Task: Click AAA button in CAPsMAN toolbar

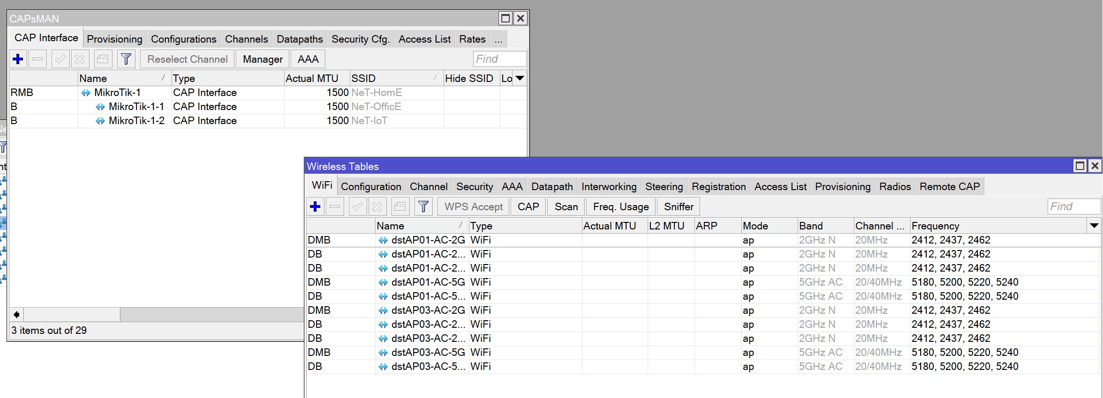Action: (x=308, y=59)
